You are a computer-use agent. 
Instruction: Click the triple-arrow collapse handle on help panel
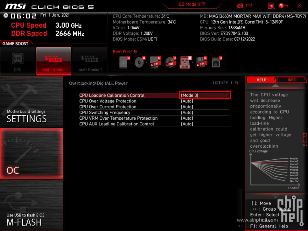tap(305, 145)
